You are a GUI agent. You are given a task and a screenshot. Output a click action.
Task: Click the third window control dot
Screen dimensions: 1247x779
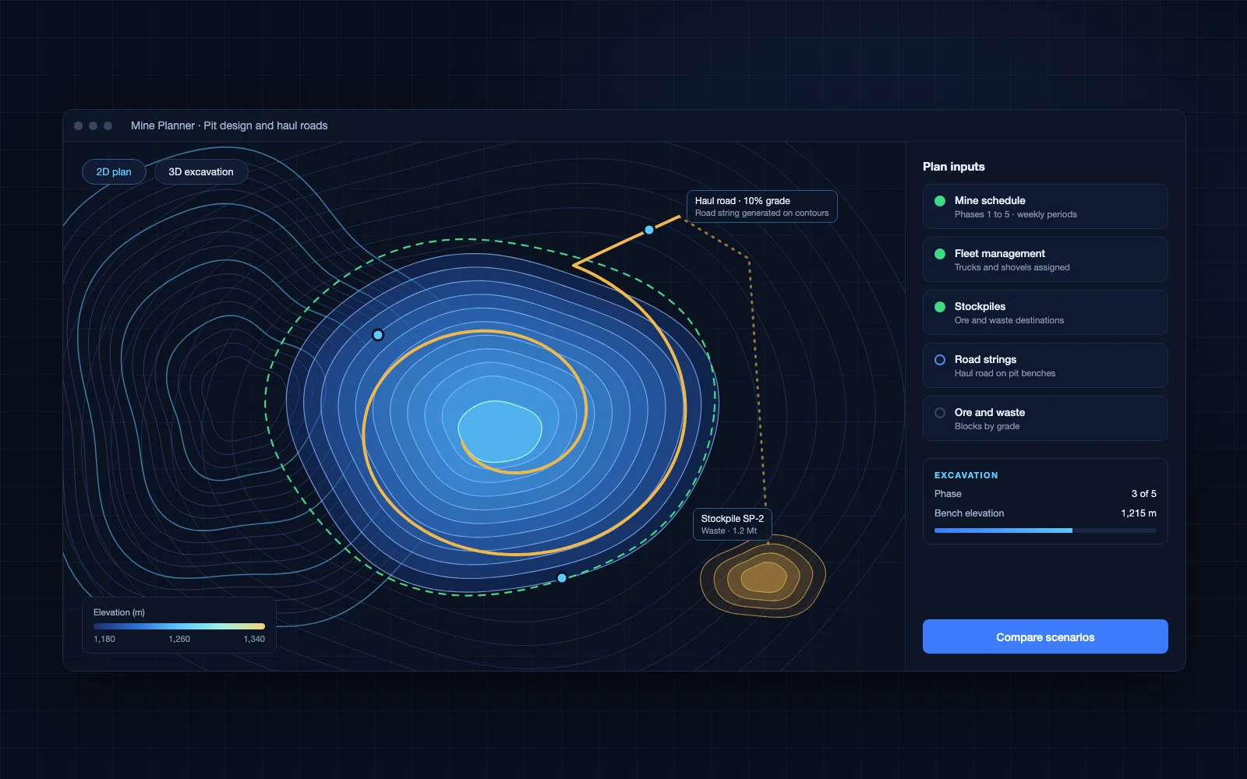tap(108, 125)
